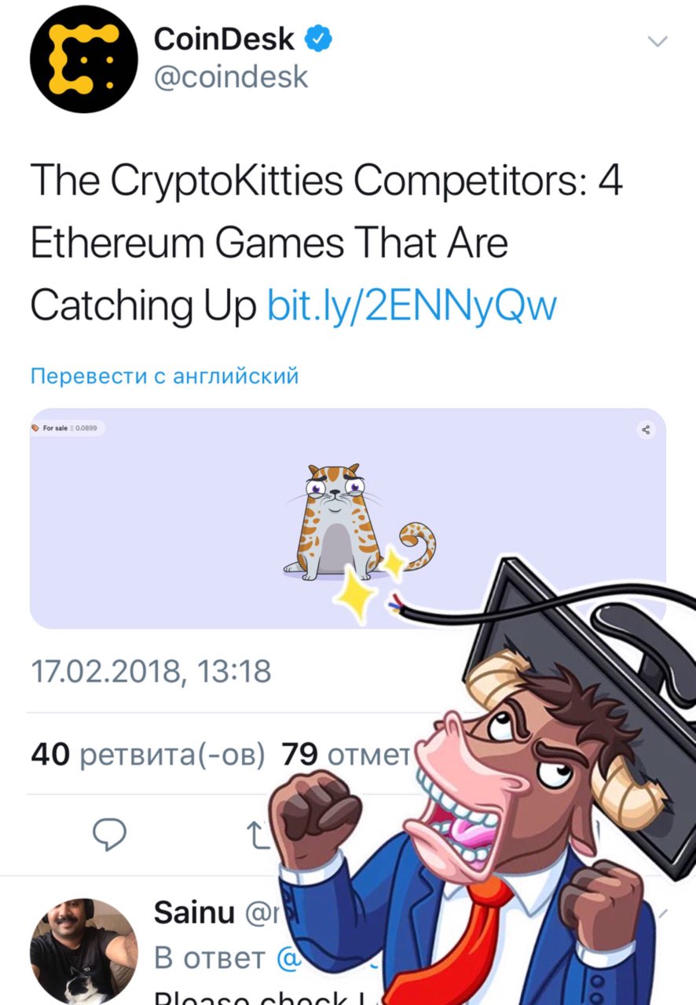Tap the 17.02.2018, 13:18 timestamp
The width and height of the screenshot is (696, 1005).
coord(150,671)
